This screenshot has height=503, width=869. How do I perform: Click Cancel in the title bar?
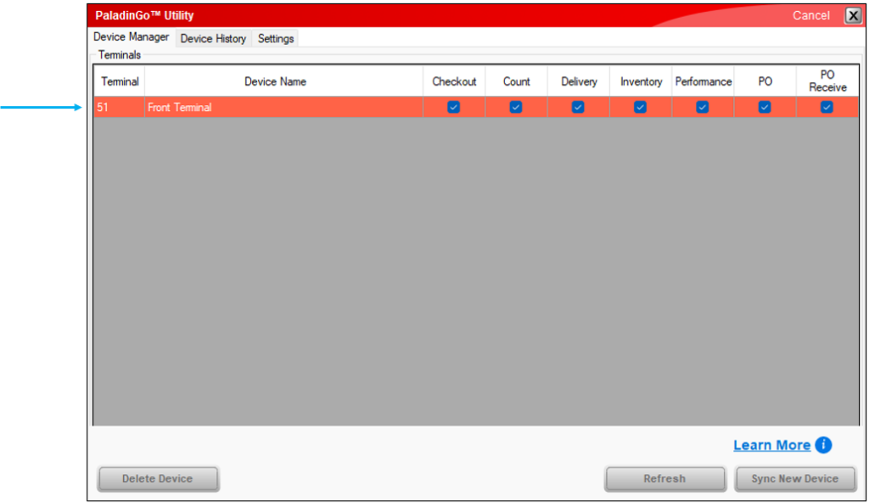810,15
